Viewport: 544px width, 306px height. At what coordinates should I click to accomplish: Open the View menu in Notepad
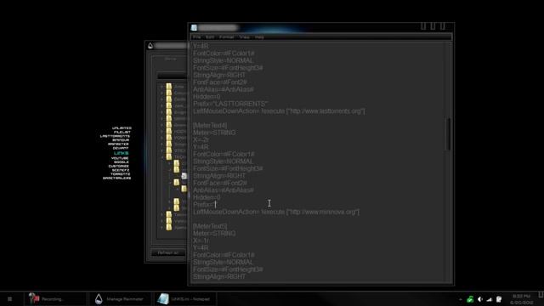point(244,37)
